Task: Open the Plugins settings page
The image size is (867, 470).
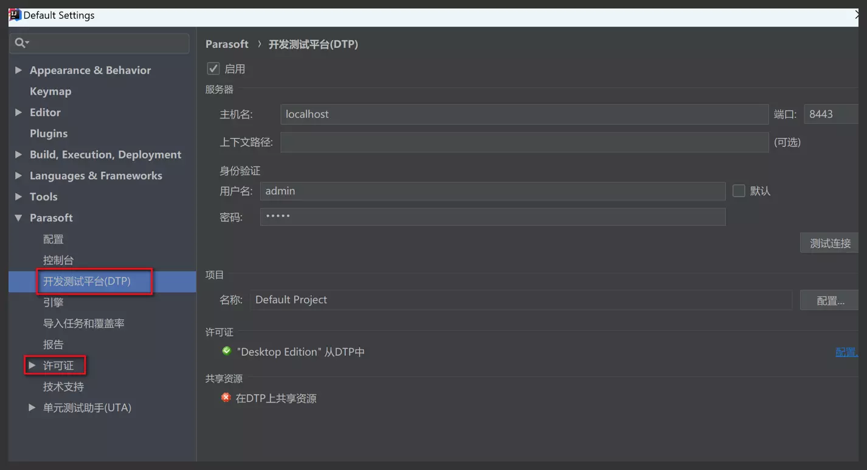Action: (x=49, y=134)
